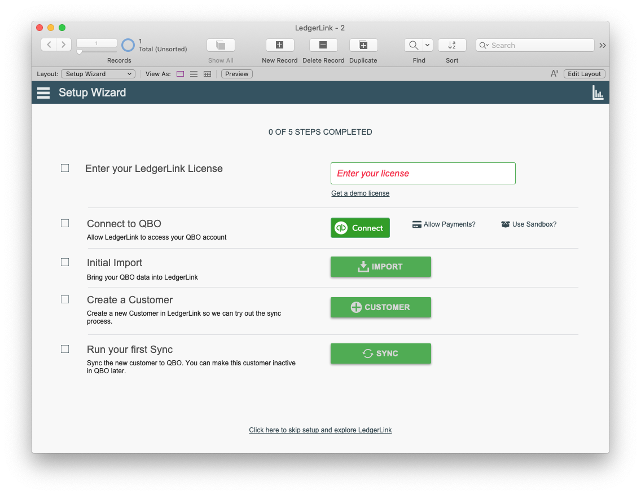Click the Show All records icon

[x=221, y=45]
